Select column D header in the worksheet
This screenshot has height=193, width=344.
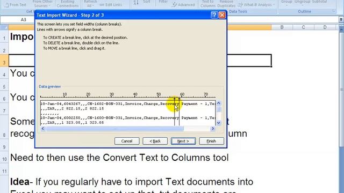[x=325, y=27]
